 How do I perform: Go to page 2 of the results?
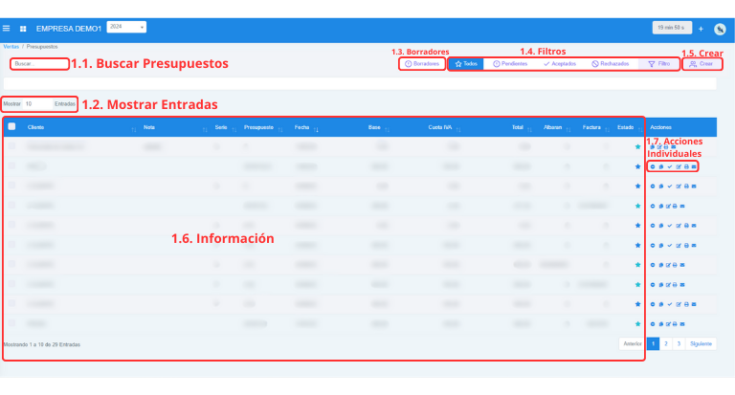click(x=666, y=344)
